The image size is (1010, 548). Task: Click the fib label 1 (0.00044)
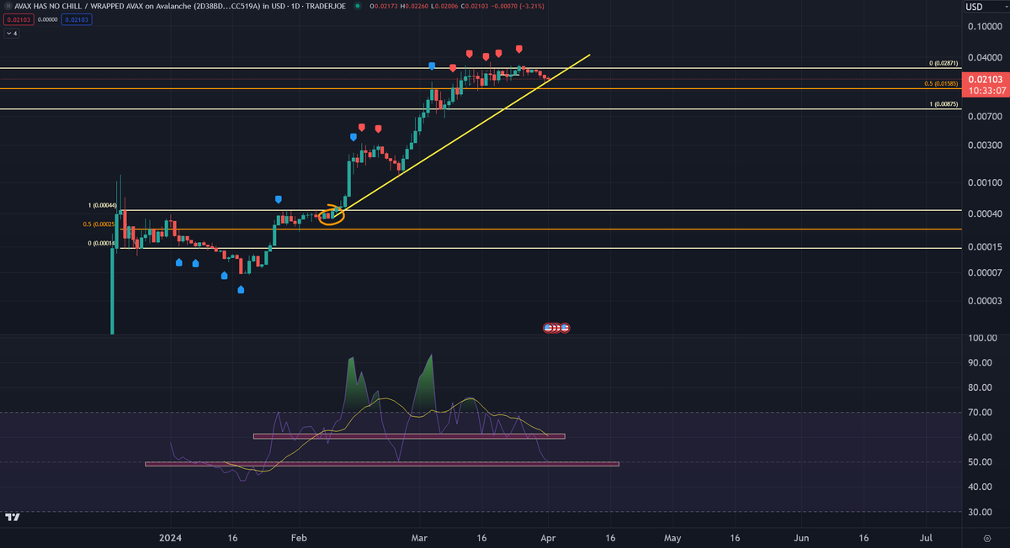[x=102, y=205]
